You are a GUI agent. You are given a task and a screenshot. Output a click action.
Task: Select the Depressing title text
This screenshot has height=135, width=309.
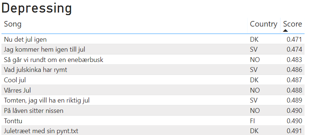(x=37, y=8)
